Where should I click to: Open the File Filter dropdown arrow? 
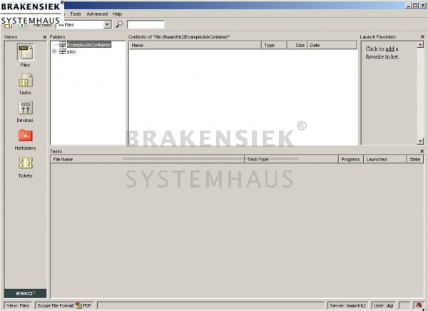(x=108, y=24)
